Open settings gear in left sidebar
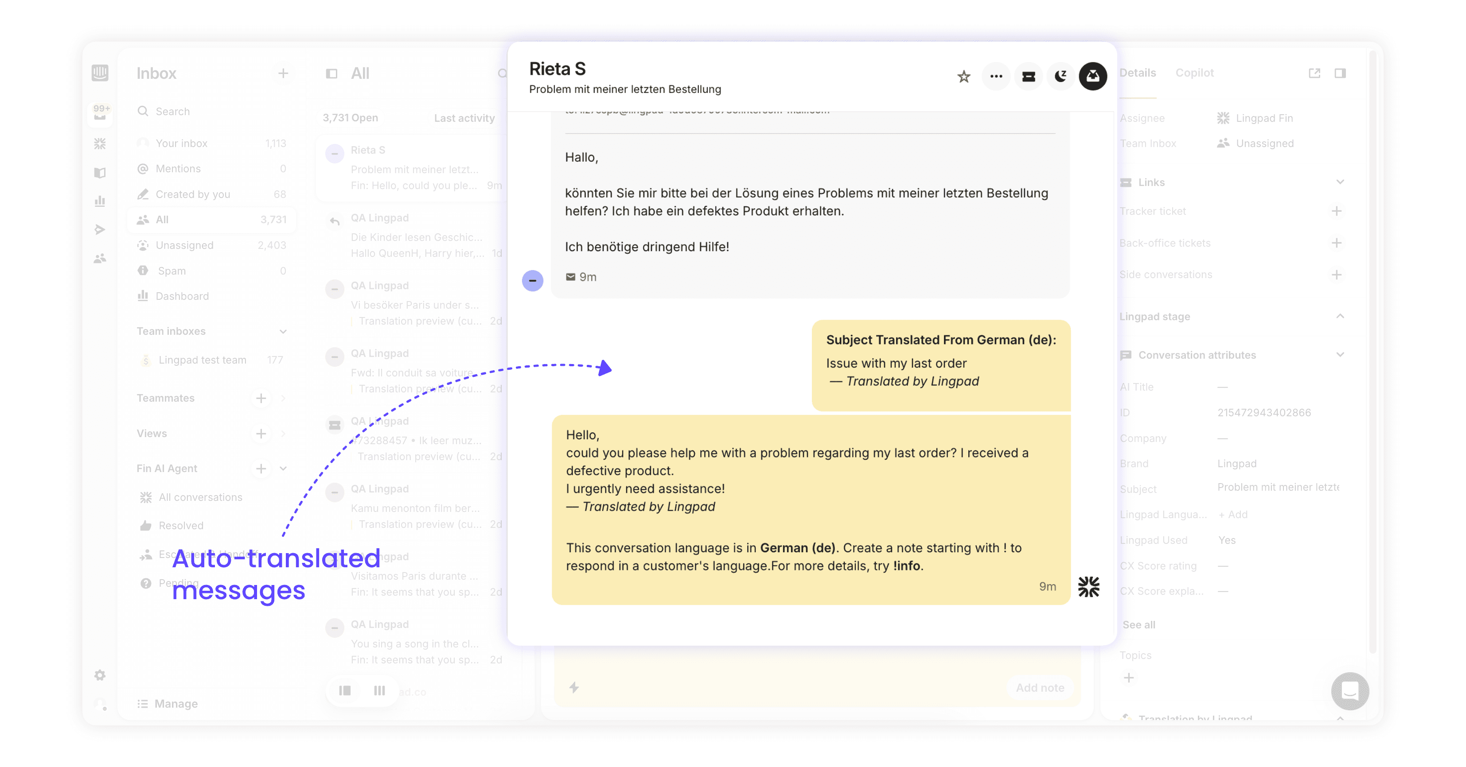This screenshot has height=767, width=1466. point(100,675)
